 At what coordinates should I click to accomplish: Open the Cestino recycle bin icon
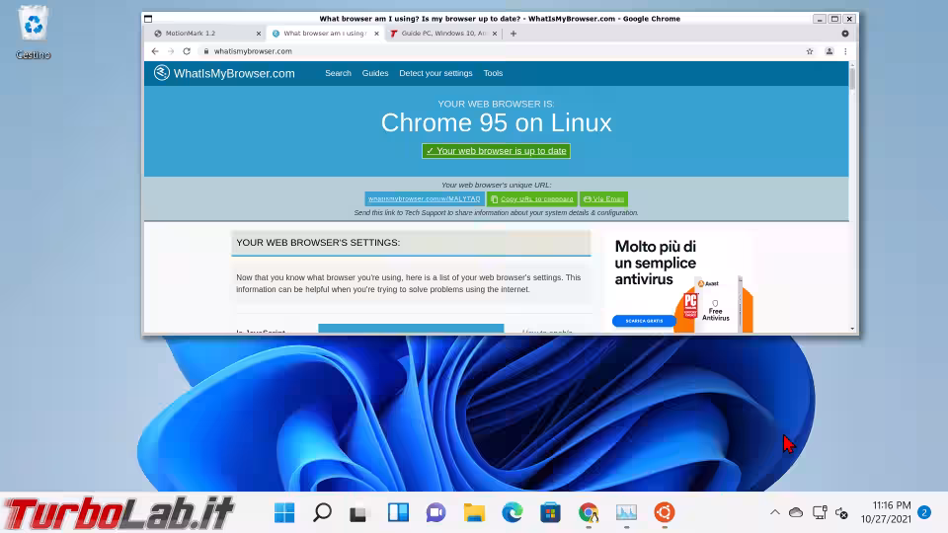click(34, 34)
